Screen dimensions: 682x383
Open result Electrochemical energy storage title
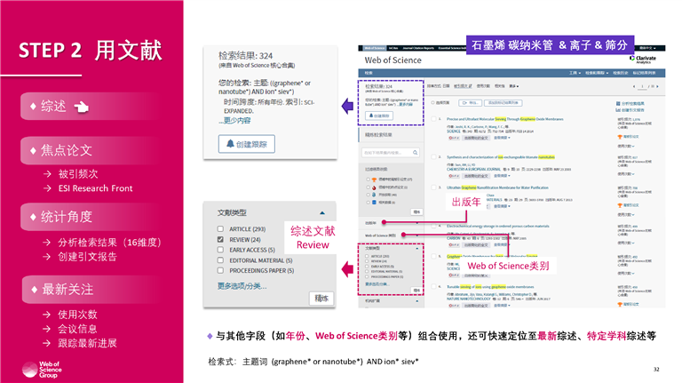coord(498,226)
